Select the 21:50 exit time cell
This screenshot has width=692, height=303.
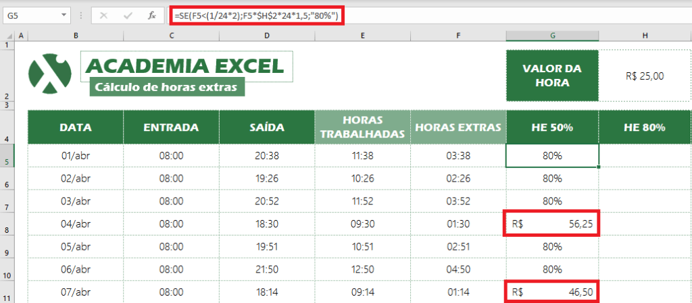click(x=266, y=269)
